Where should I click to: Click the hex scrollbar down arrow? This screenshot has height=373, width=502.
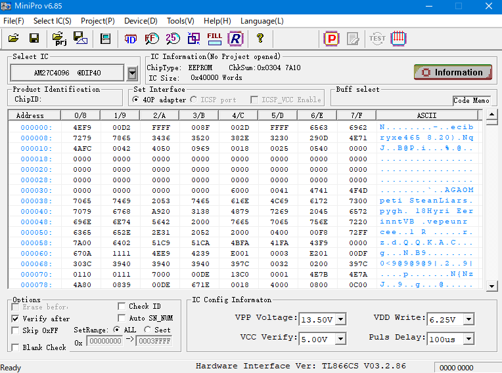click(491, 286)
